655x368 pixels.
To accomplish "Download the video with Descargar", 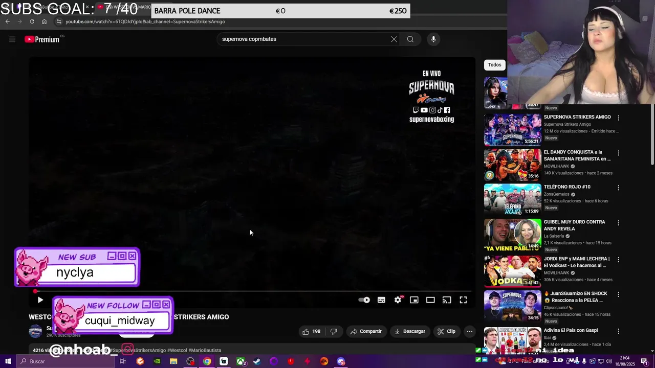I will click(x=410, y=331).
